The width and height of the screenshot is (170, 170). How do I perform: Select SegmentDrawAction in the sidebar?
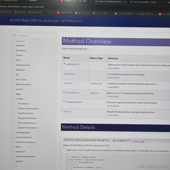pyautogui.click(x=28, y=128)
